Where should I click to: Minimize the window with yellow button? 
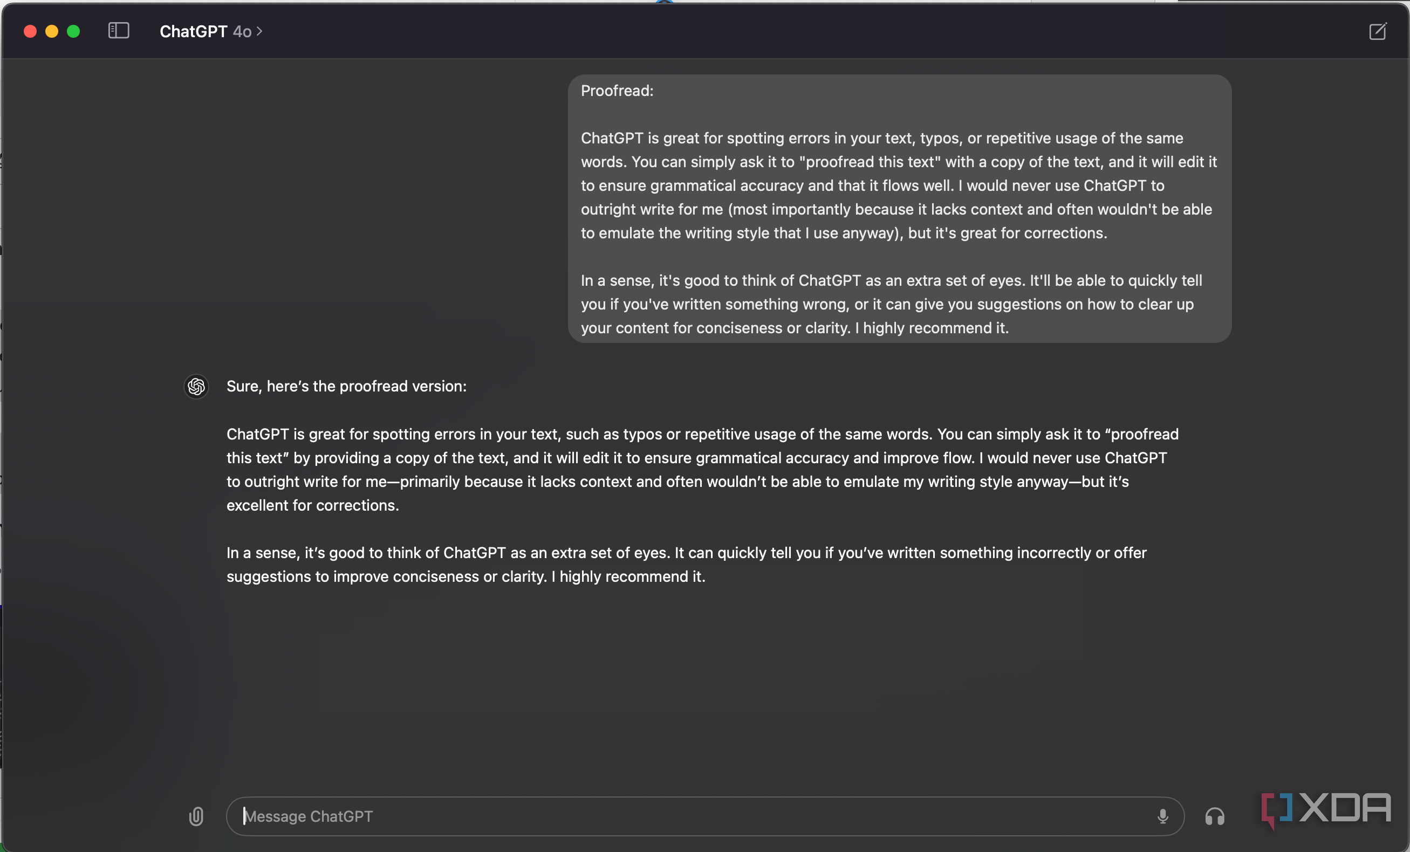51,31
